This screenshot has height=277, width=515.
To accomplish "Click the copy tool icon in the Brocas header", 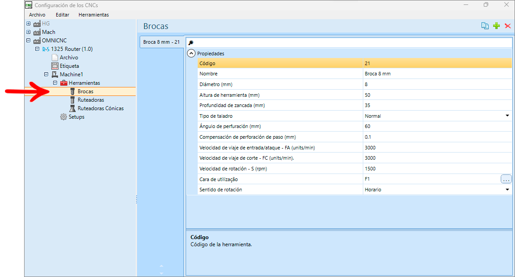I will click(485, 25).
